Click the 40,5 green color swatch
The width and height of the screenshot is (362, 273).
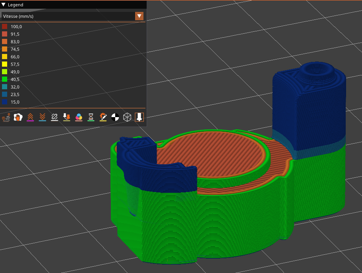point(5,79)
